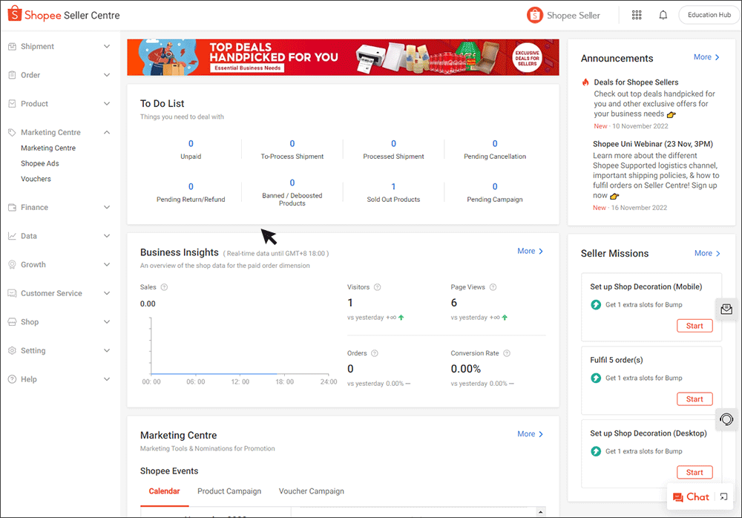
Task: Click the envelope icon on the right edge
Action: coord(726,309)
